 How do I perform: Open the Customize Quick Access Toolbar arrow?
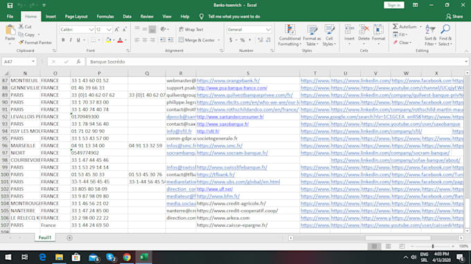point(44,5)
